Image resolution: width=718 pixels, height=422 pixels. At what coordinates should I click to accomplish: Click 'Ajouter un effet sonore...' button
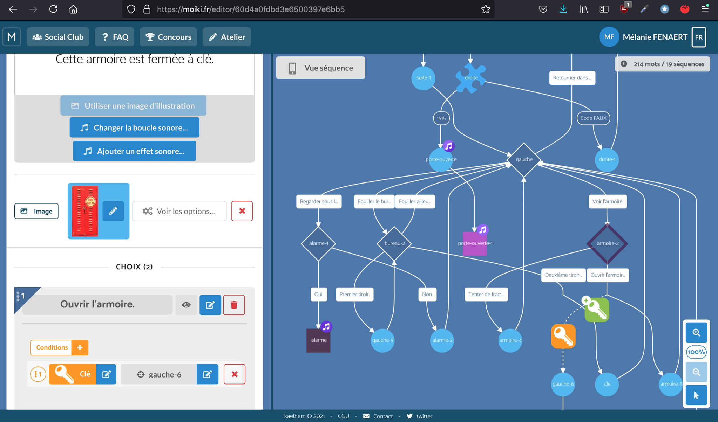(134, 151)
